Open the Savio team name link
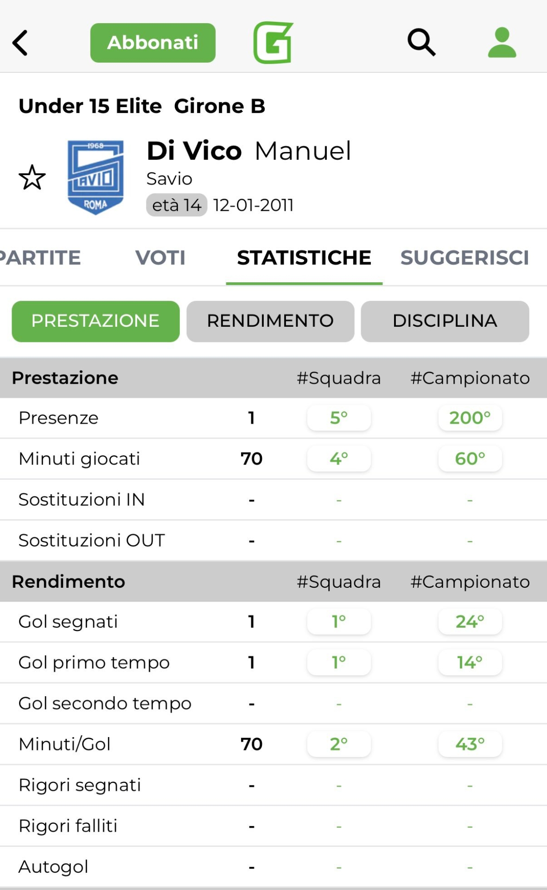This screenshot has height=890, width=547. [169, 179]
